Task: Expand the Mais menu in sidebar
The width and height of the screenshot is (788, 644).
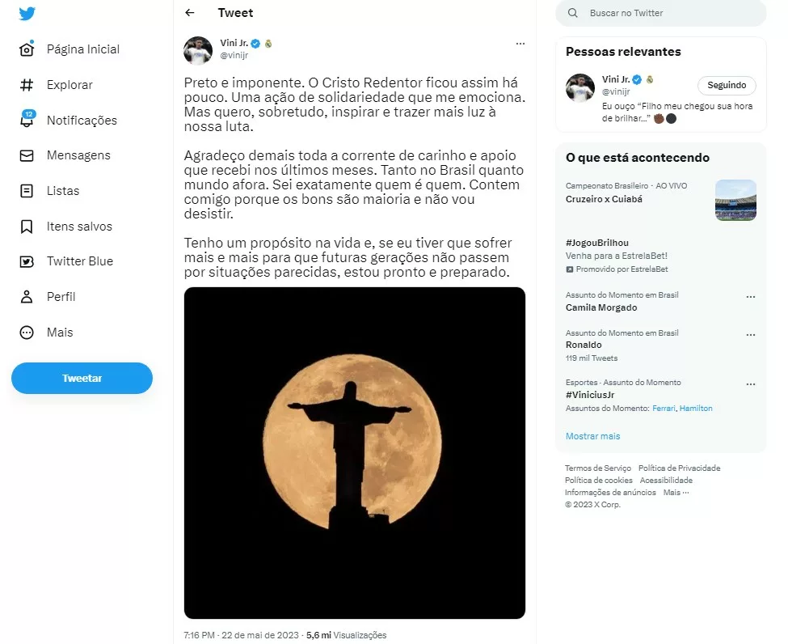Action: [x=27, y=333]
